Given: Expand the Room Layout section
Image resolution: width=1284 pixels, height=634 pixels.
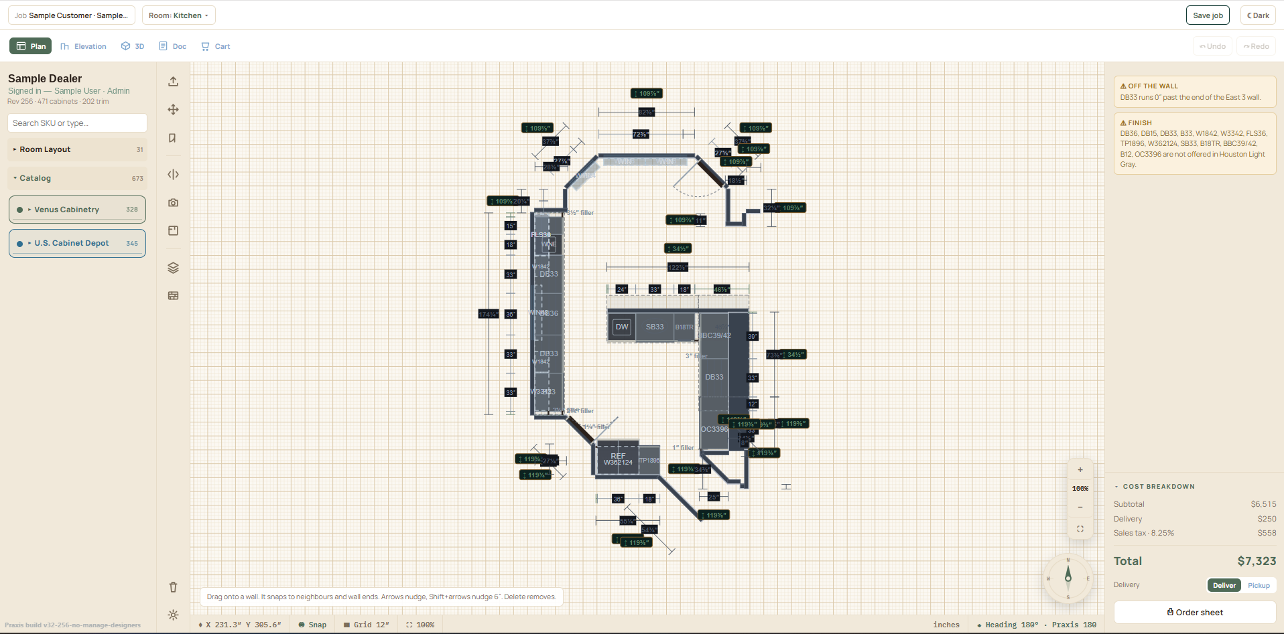Looking at the screenshot, I should pyautogui.click(x=77, y=149).
